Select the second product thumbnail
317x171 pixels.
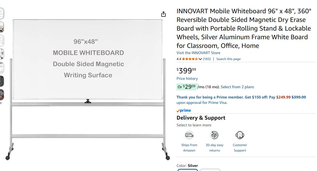coord(2,27)
